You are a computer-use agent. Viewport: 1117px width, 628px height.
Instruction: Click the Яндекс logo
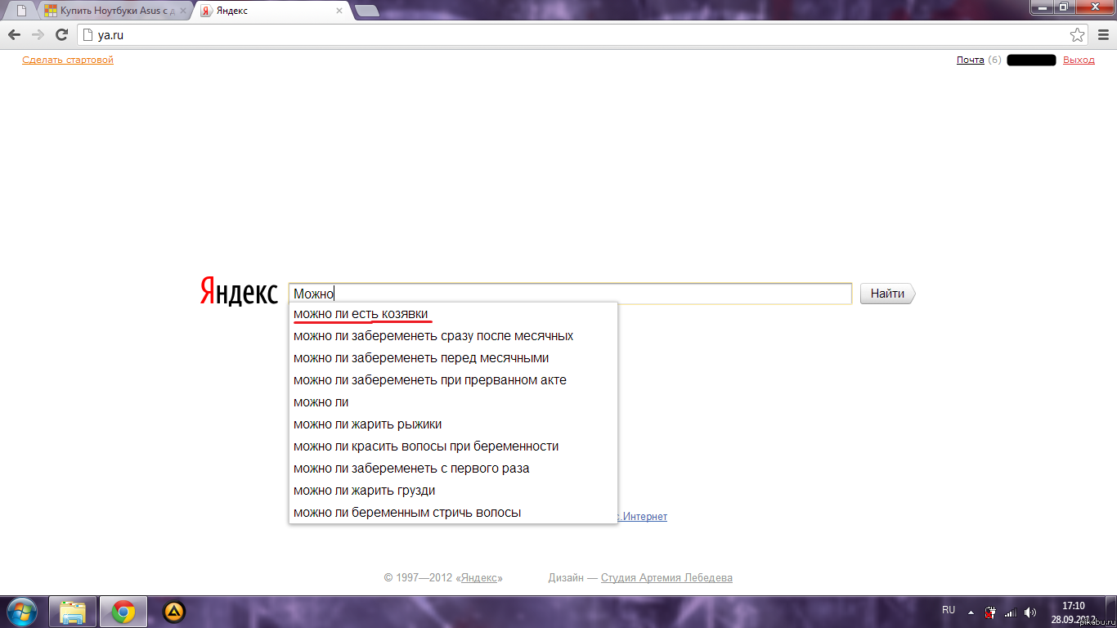239,292
